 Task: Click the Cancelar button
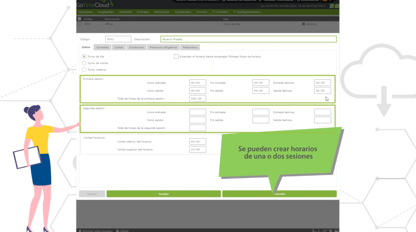pyautogui.click(x=279, y=194)
